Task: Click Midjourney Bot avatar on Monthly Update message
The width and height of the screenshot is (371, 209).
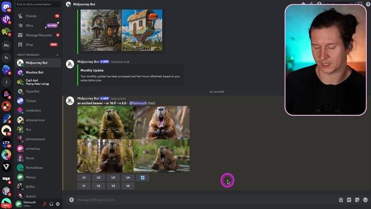Action: (70, 64)
